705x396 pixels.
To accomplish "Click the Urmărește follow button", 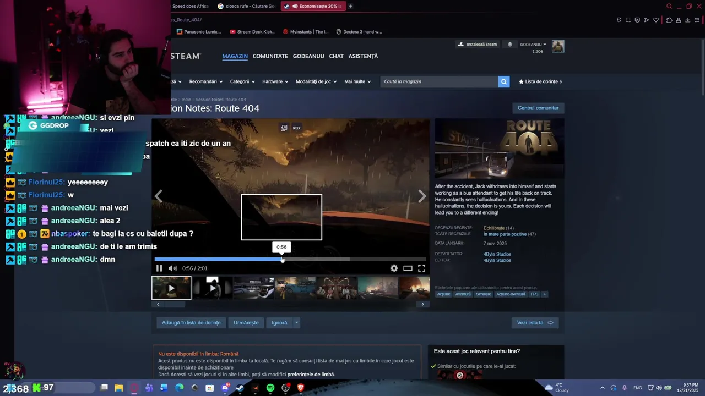I will click(x=246, y=323).
